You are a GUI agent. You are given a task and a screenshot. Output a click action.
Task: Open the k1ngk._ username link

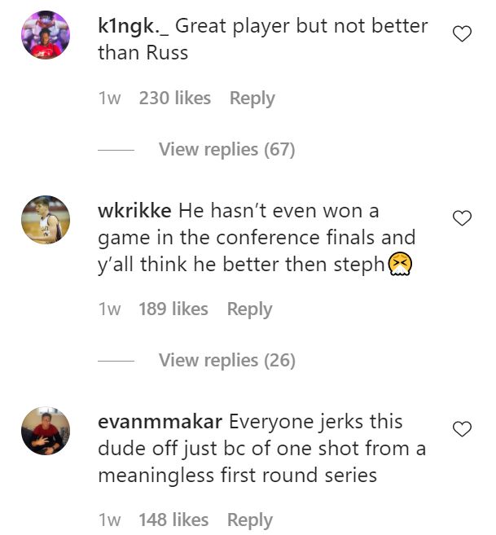click(x=132, y=26)
